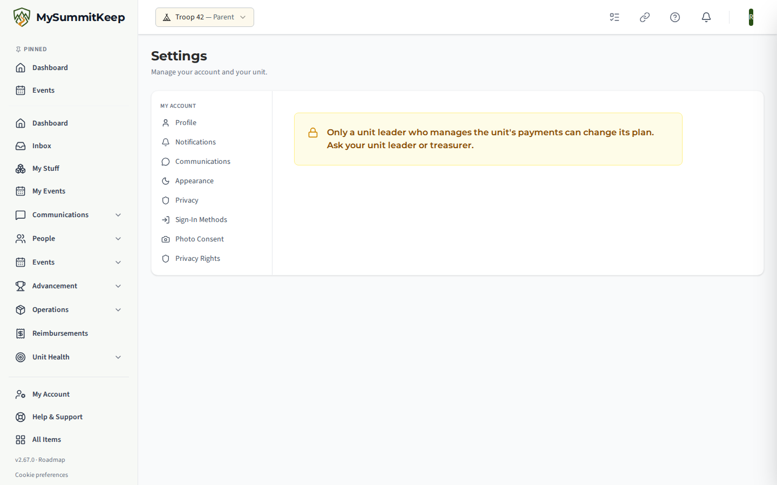This screenshot has width=777, height=485.
Task: Open Cookie preferences
Action: tap(42, 475)
